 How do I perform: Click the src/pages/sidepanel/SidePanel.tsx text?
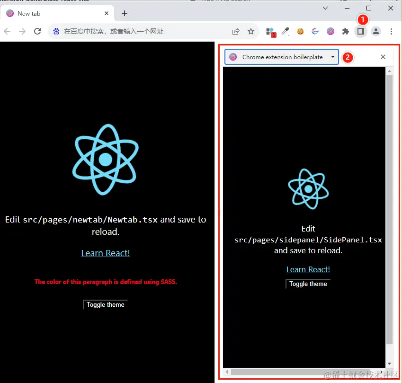pyautogui.click(x=308, y=240)
